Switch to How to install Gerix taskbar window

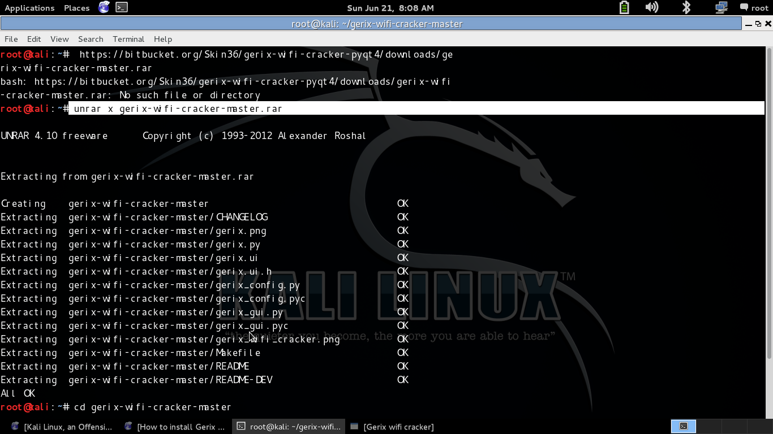pos(175,427)
